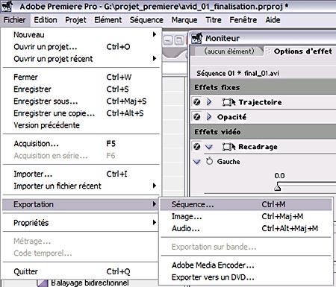Choose Enregistrer from the menu
Image resolution: width=336 pixels, height=287 pixels.
point(81,89)
